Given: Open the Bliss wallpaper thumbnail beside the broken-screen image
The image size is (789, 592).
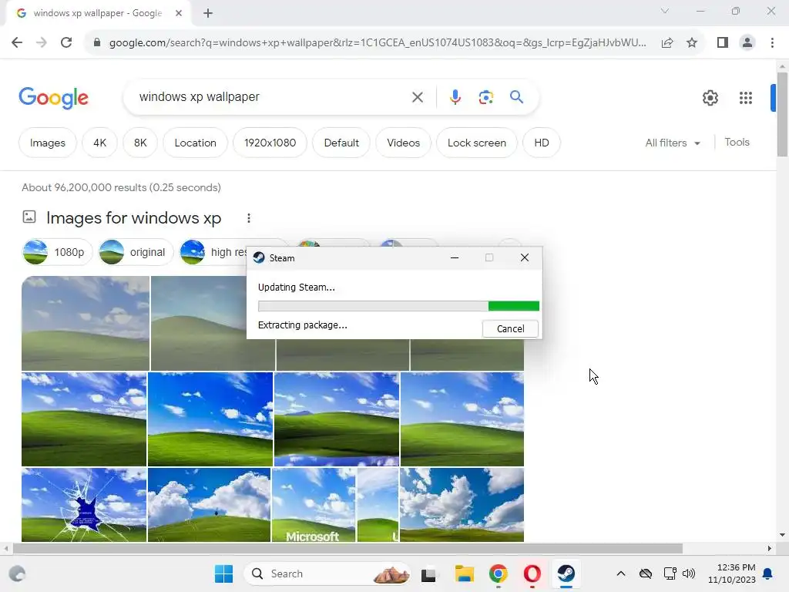Looking at the screenshot, I should [x=210, y=505].
